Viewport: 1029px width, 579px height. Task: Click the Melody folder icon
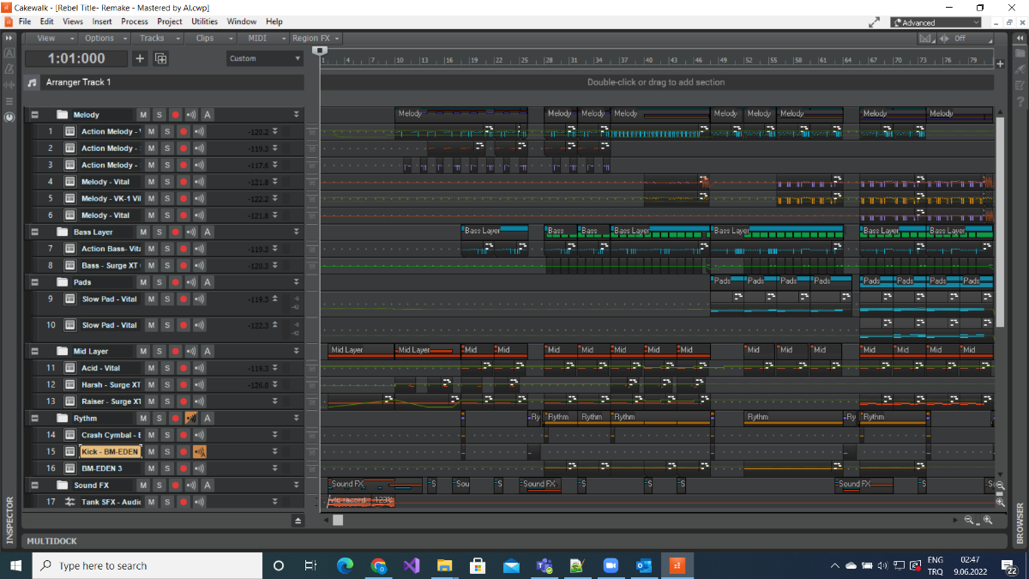coord(62,114)
